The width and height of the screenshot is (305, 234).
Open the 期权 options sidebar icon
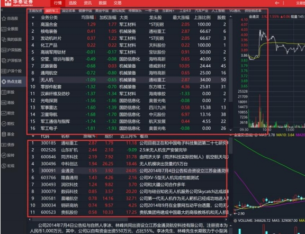tap(4, 123)
